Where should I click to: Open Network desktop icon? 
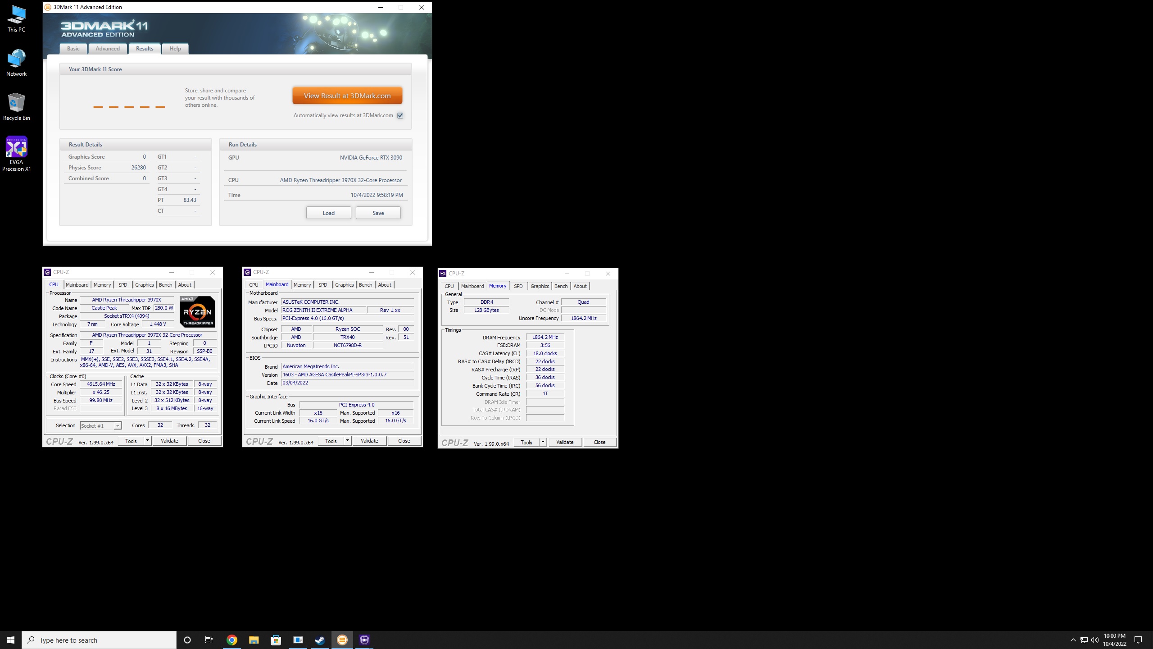[16, 63]
